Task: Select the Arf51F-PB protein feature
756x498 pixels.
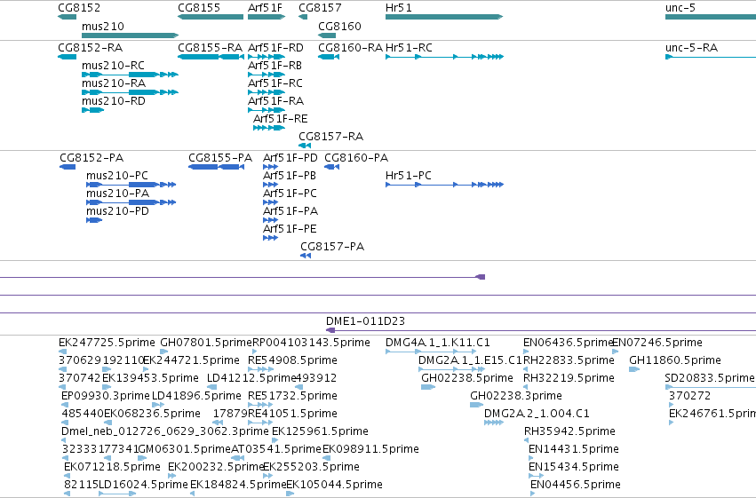Action: coord(270,185)
